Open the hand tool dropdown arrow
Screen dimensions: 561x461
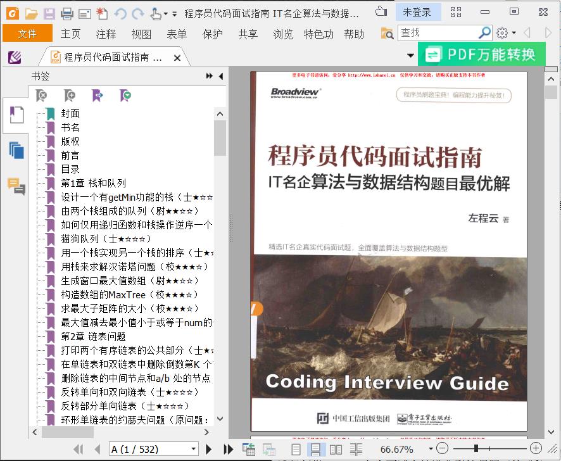165,14
